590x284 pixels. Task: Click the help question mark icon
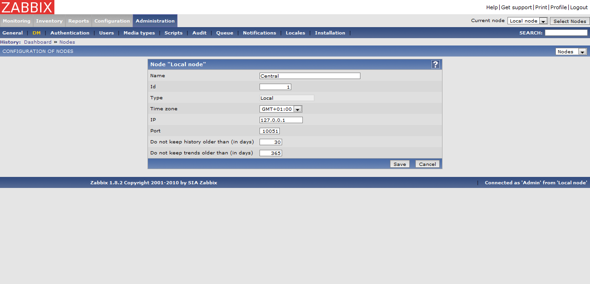436,64
